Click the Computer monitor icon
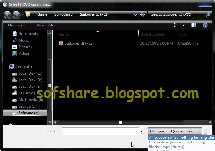The image size is (215, 151). (11, 66)
